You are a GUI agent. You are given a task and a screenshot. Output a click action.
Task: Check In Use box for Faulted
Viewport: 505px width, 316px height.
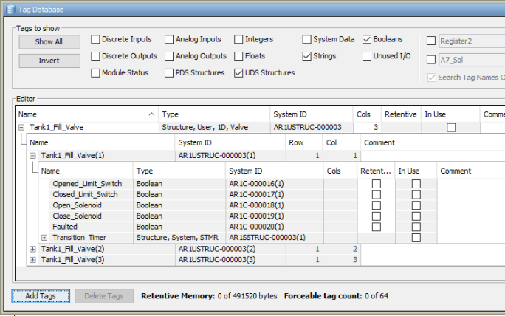[416, 227]
